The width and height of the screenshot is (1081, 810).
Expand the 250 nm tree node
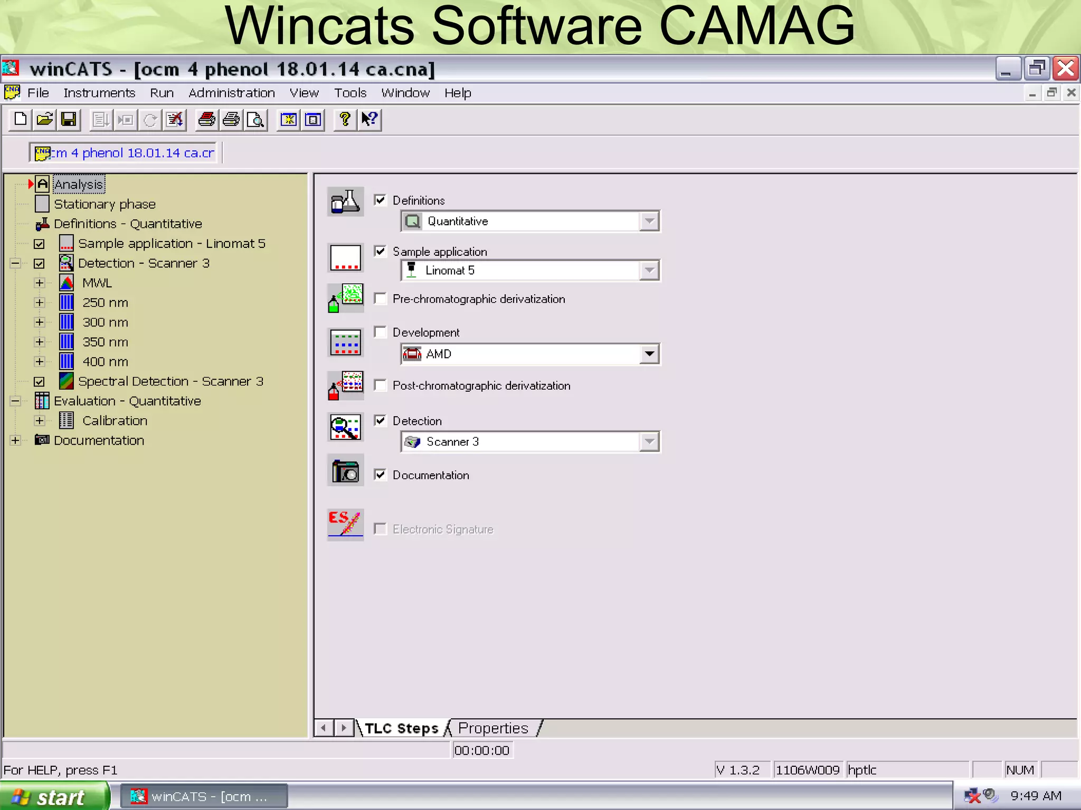[x=40, y=303]
